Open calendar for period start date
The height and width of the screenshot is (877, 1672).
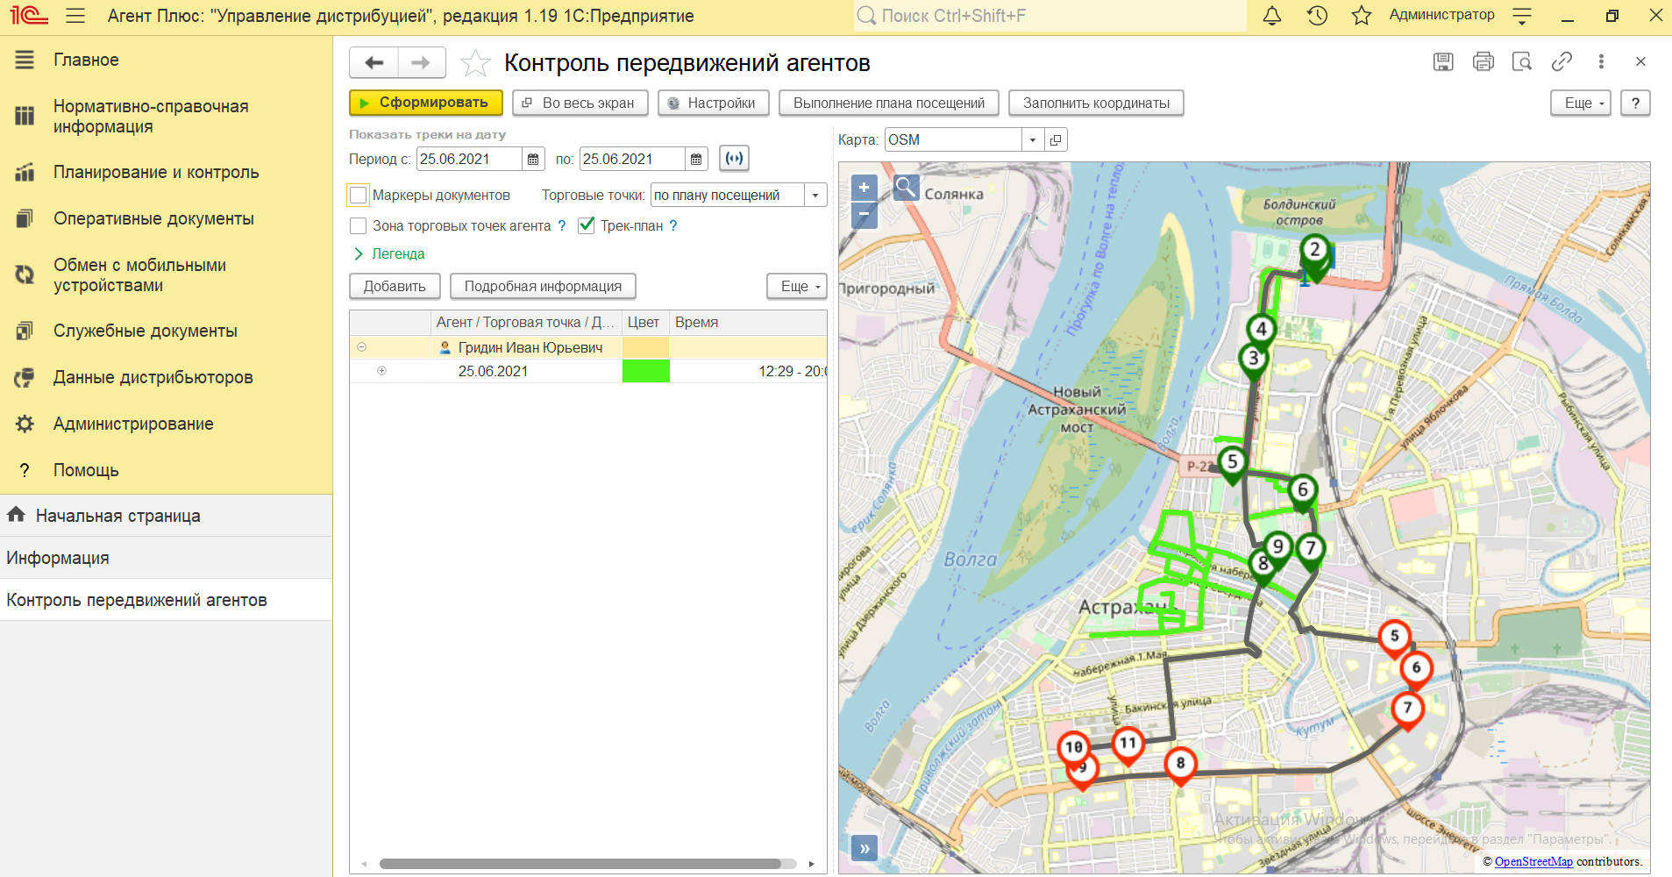coord(533,159)
